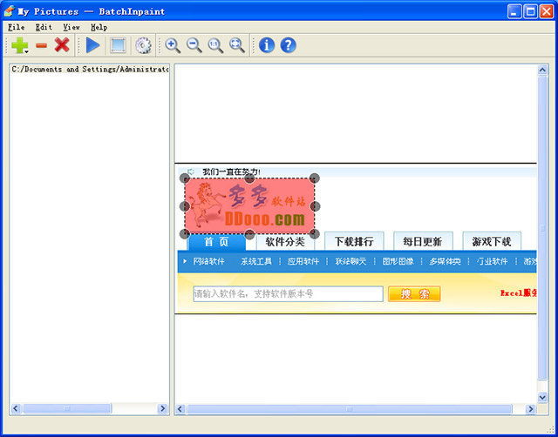The height and width of the screenshot is (437, 558).
Task: Click preview horizontal scrollbar left arrow
Action: click(180, 409)
